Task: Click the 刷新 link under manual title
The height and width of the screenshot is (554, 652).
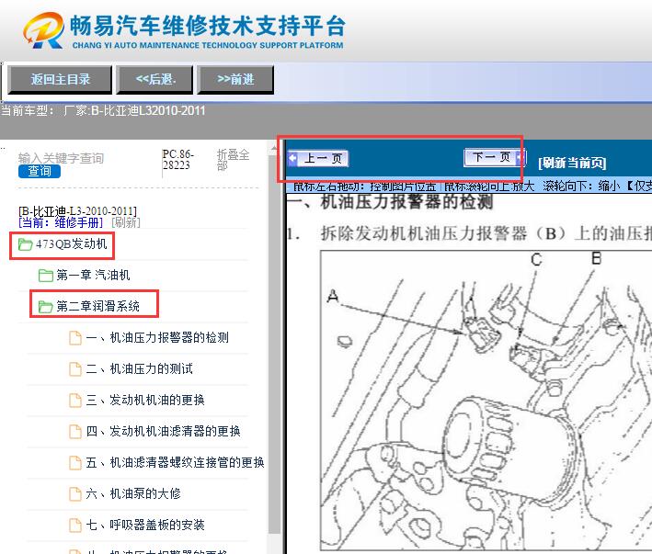Action: tap(126, 222)
